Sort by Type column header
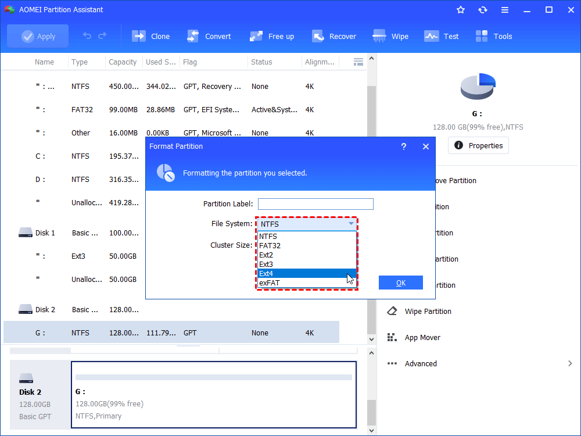 pyautogui.click(x=79, y=62)
